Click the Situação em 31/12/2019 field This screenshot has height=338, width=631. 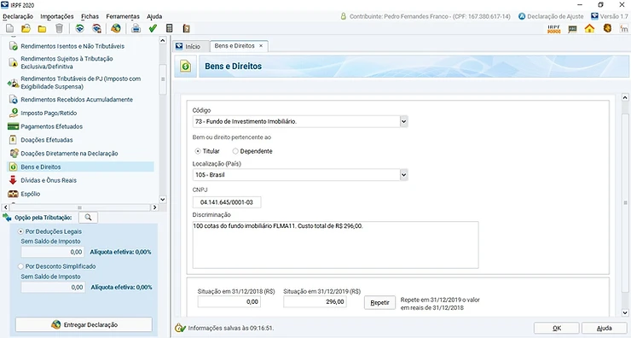pyautogui.click(x=315, y=302)
